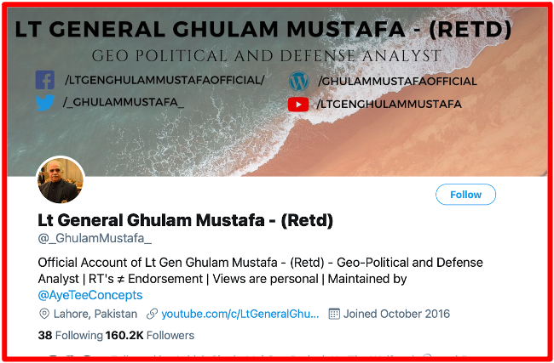Viewport: 554px width, 363px height.
Task: Click the /LTGENGHULAMMUSTAFAOFFICIAL/ text in the banner
Action: [x=164, y=81]
